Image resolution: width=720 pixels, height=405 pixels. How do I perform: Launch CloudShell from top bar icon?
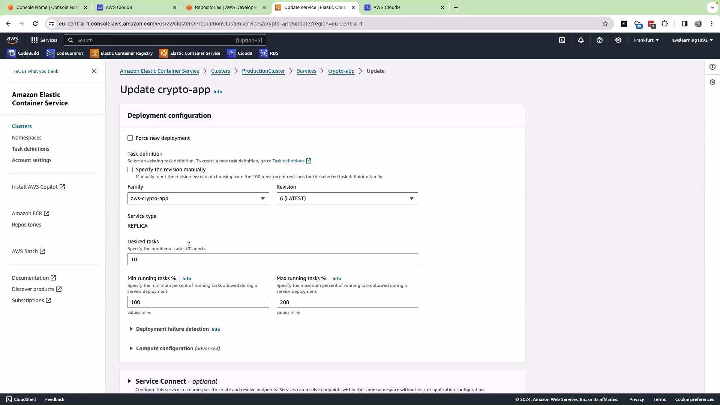[562, 40]
